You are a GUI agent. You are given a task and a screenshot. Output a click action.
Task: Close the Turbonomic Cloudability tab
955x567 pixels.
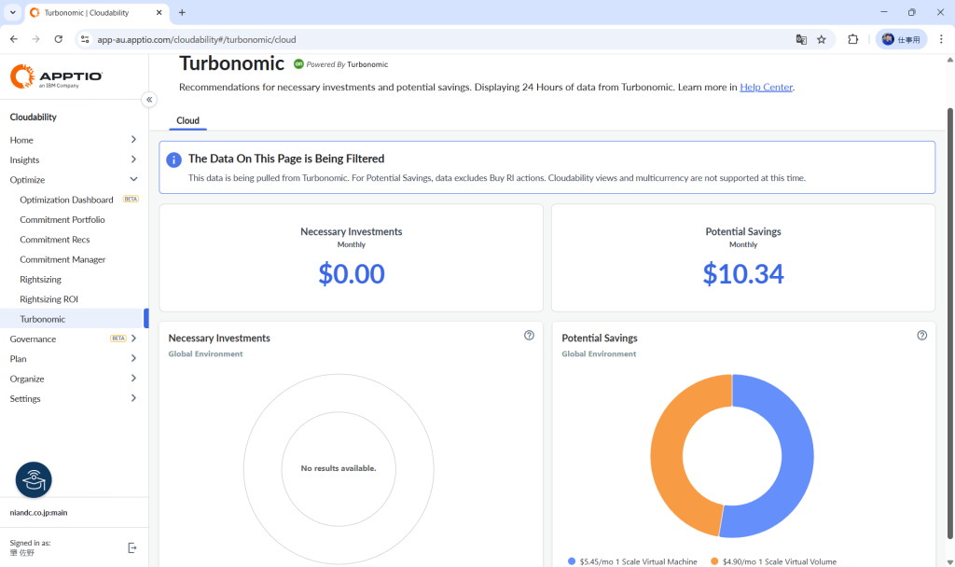(159, 12)
